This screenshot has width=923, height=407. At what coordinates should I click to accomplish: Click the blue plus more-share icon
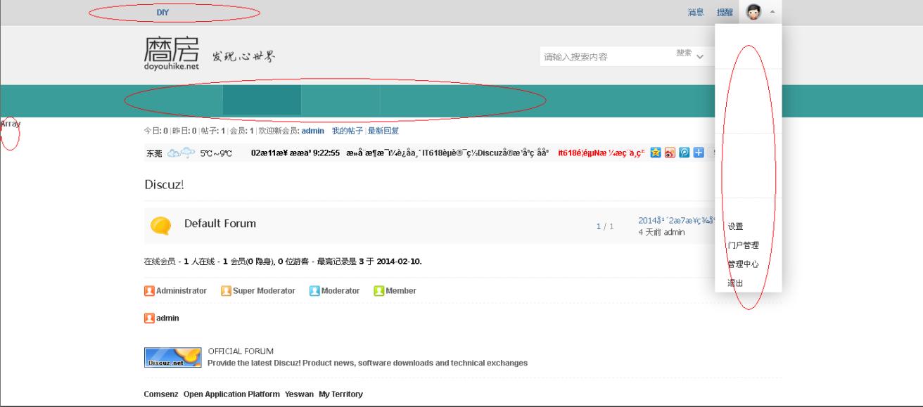click(699, 152)
